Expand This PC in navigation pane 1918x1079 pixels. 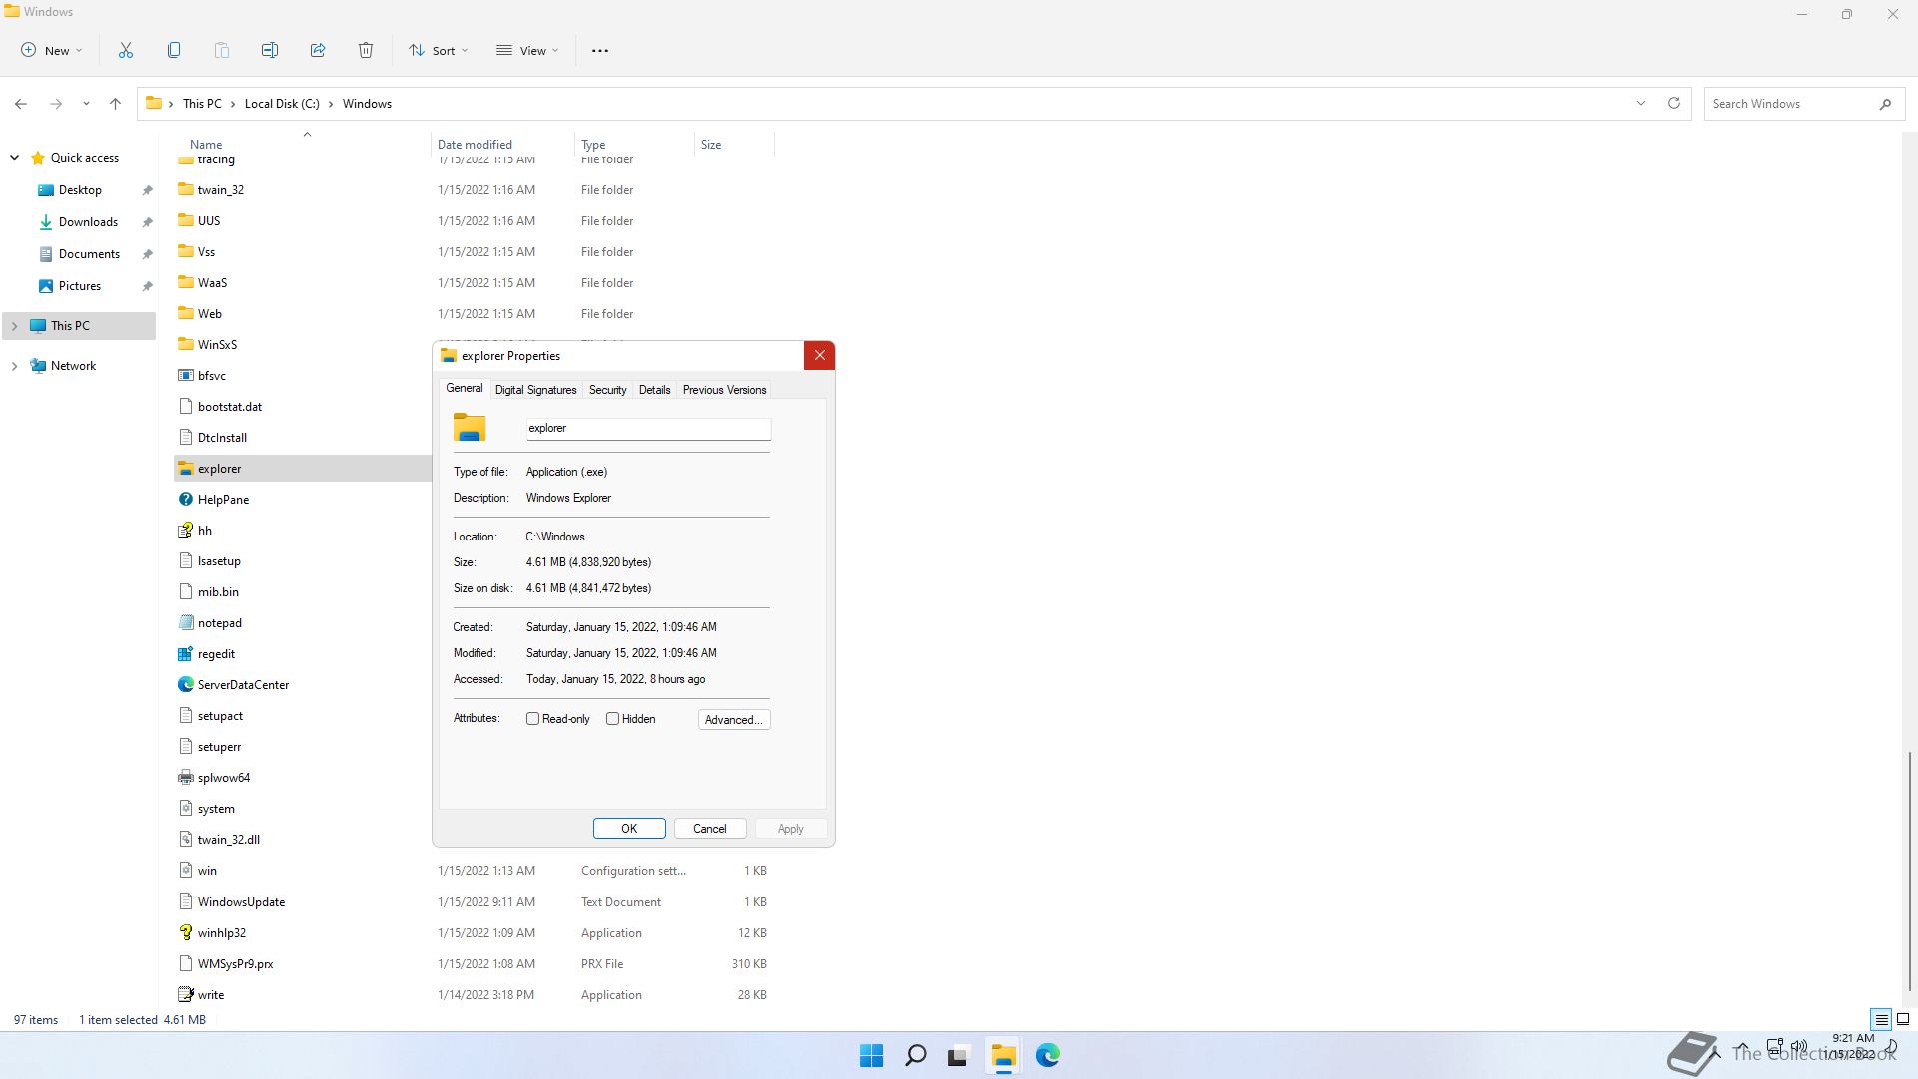click(x=15, y=326)
